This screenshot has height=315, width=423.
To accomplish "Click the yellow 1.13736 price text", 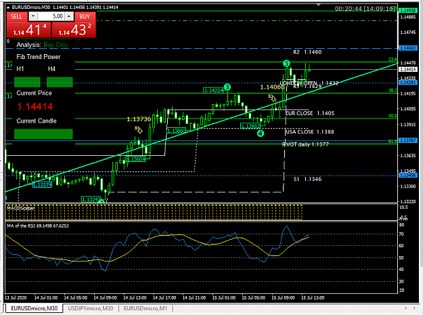I will tap(139, 119).
